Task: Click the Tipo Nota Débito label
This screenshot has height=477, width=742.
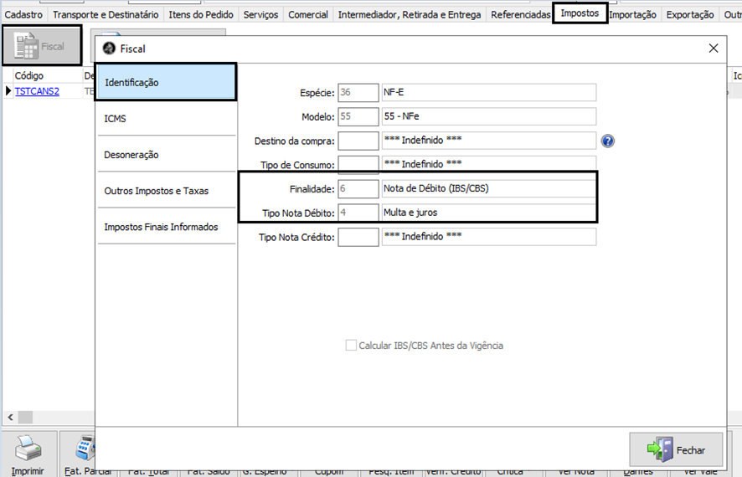Action: 298,213
